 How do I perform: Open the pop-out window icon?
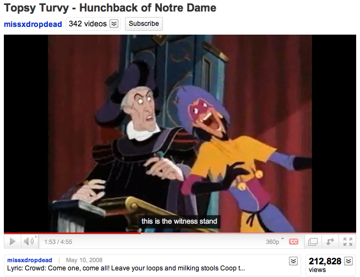[313, 242]
